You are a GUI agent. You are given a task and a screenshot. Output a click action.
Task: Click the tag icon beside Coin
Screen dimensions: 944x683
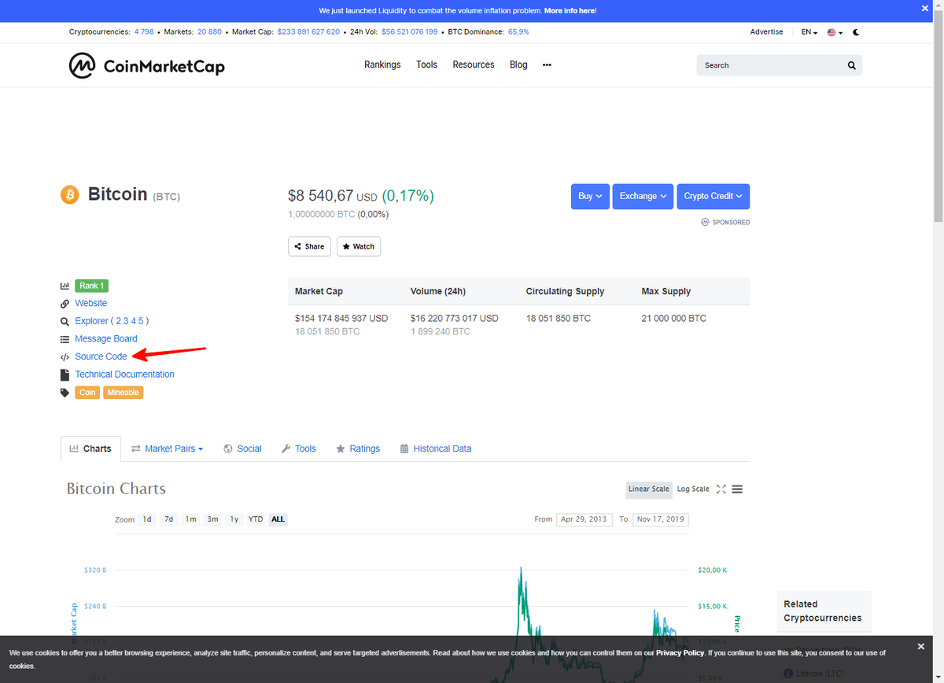tap(65, 393)
